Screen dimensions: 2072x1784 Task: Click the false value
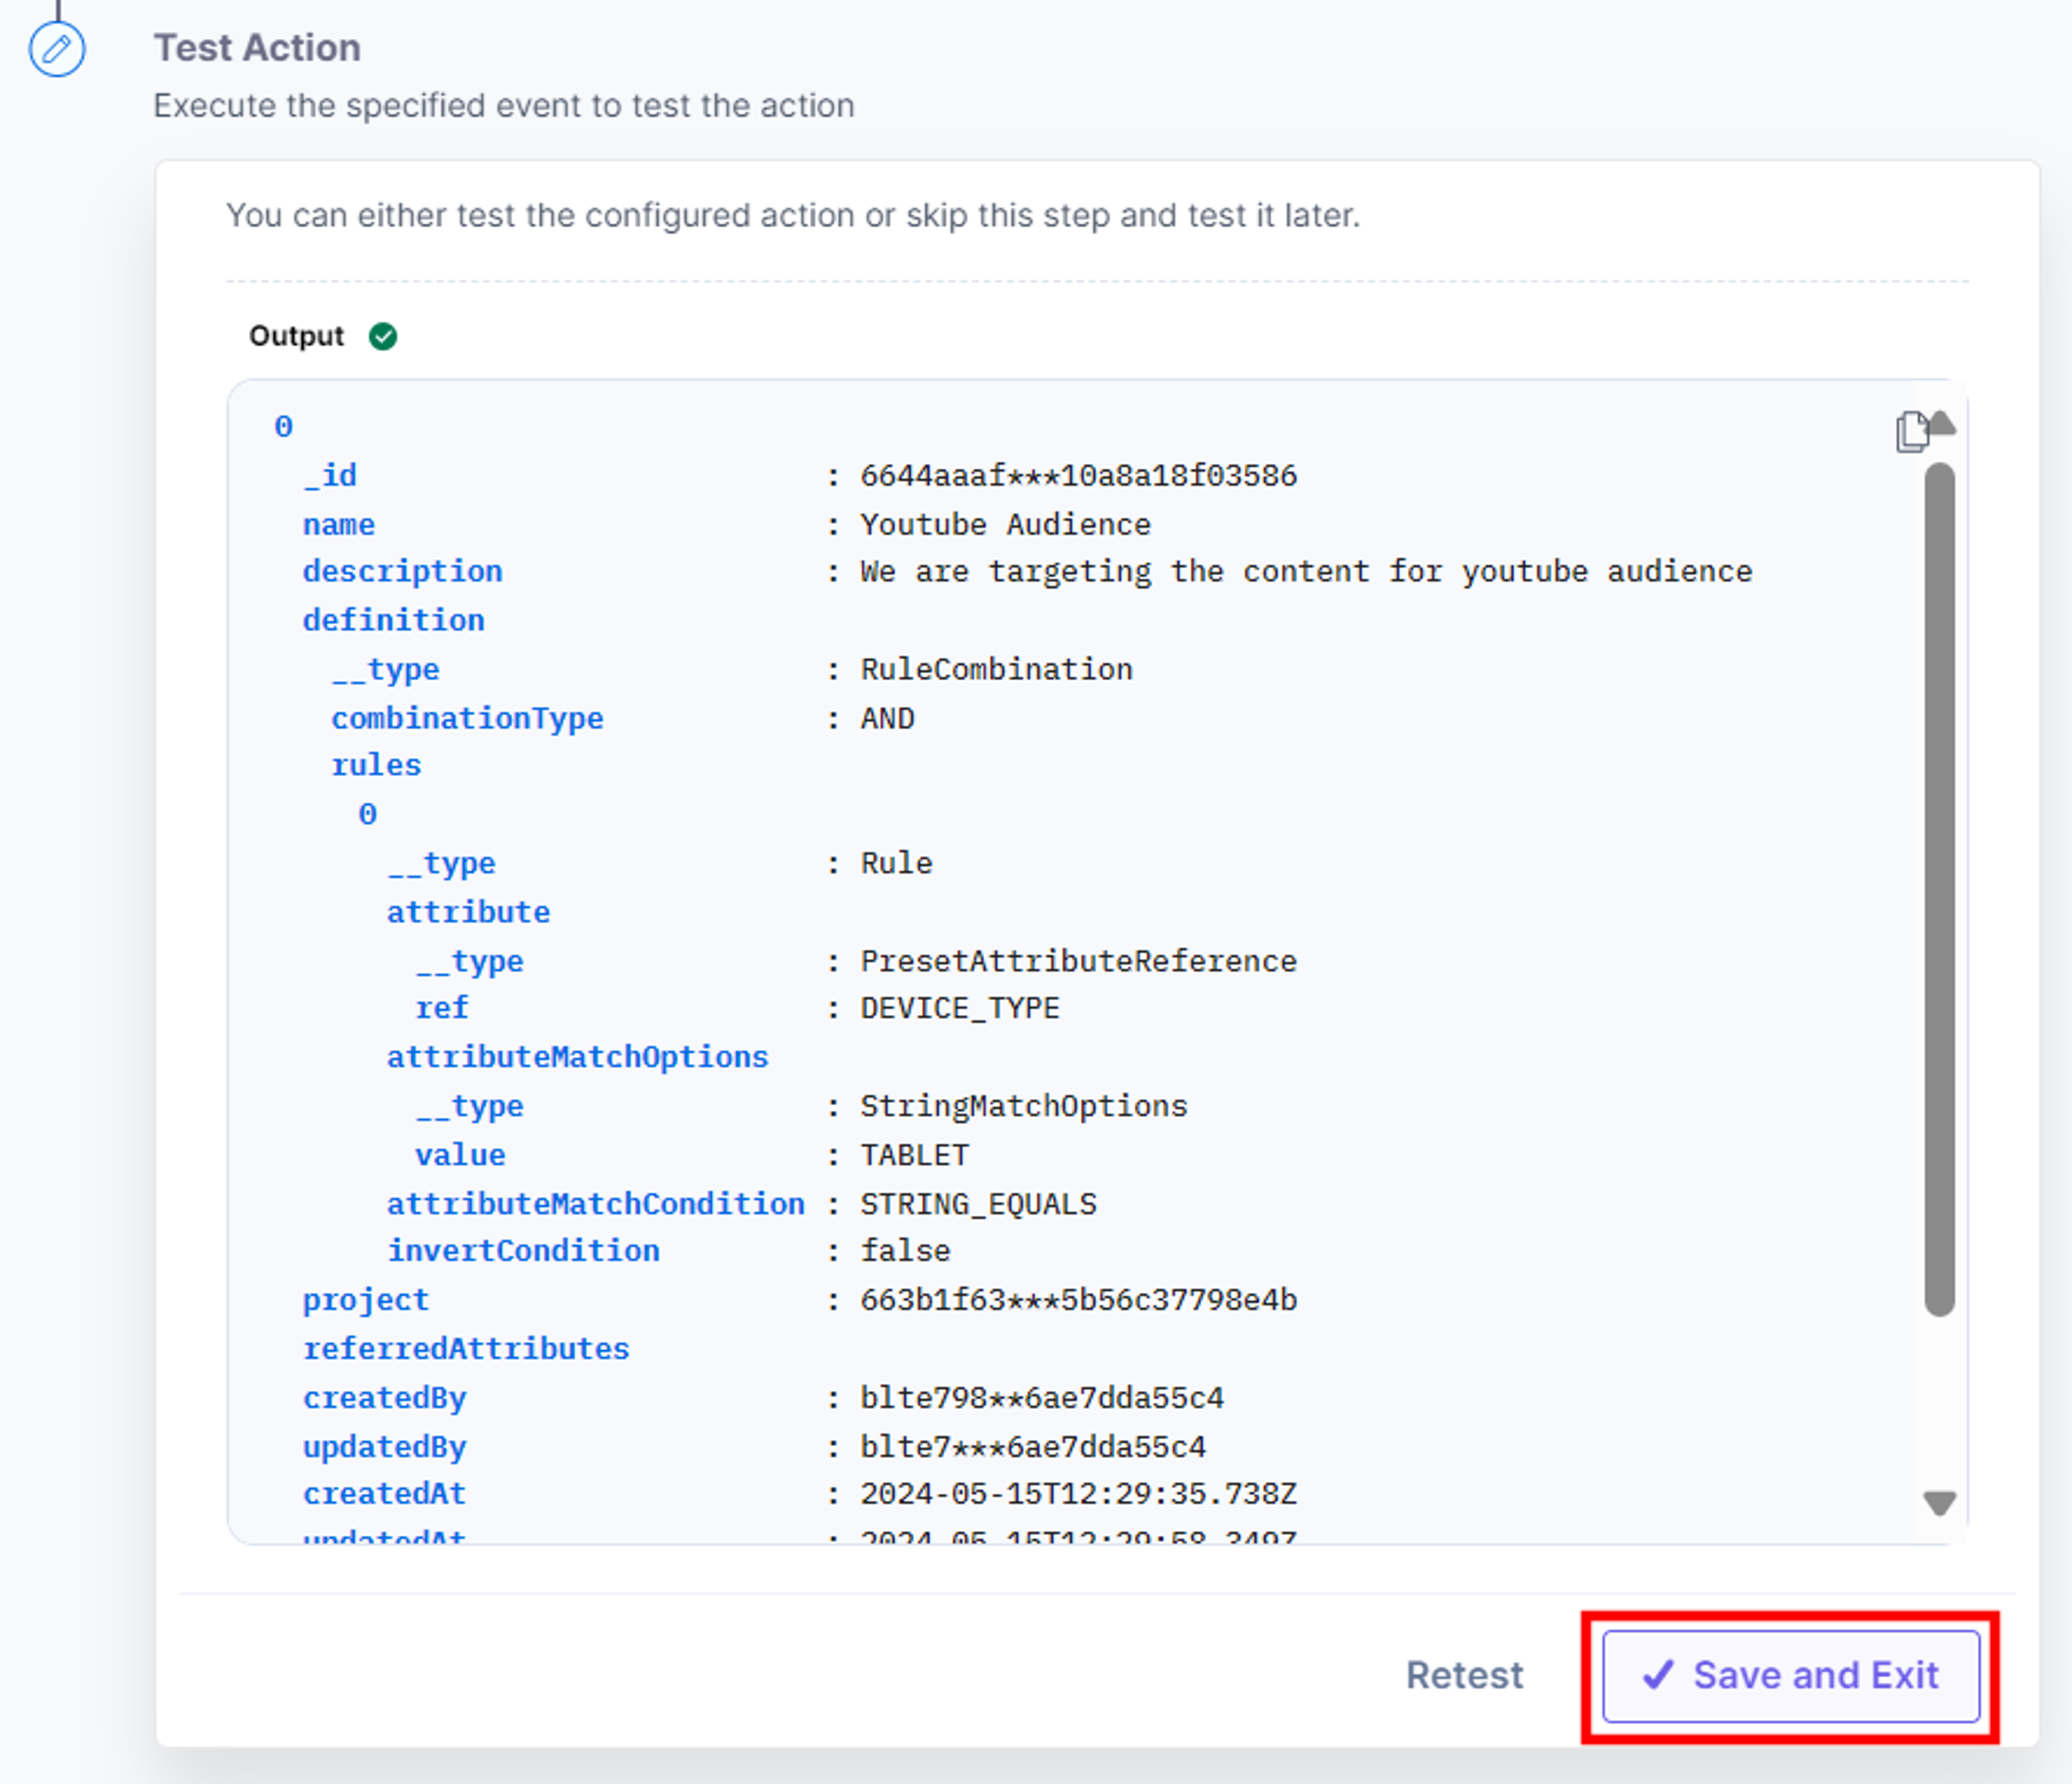905,1250
